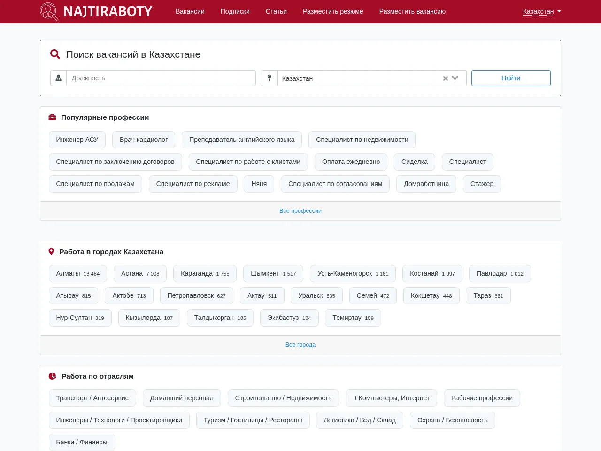Image resolution: width=601 pixels, height=451 pixels.
Task: Open jobs in Тараз
Action: (x=488, y=295)
